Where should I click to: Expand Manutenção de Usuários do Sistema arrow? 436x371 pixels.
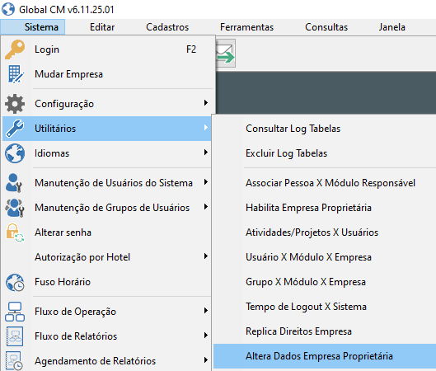(206, 182)
